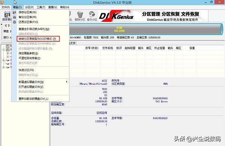The width and height of the screenshot is (225, 146).
Task: Close the disk info bar using x
Action: coord(1,24)
